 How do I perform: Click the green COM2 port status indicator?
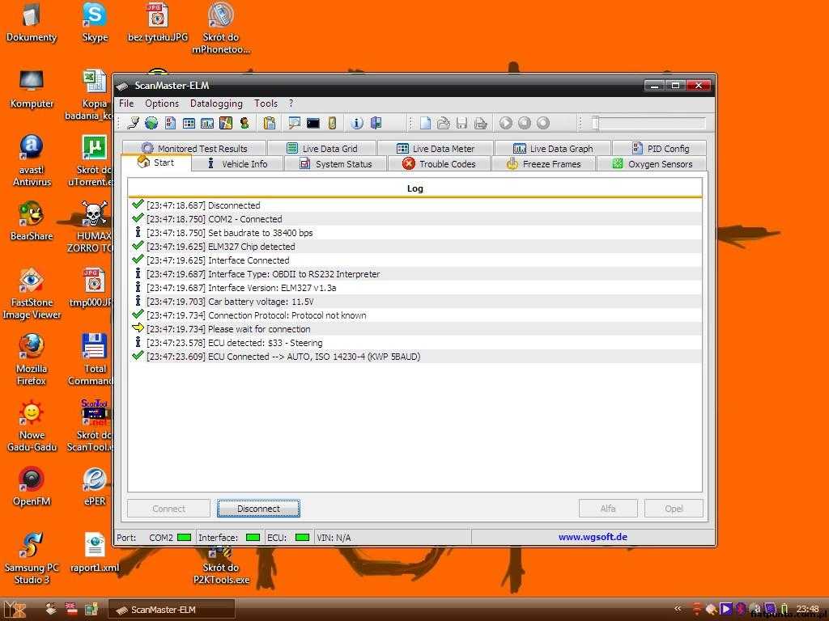tap(184, 538)
